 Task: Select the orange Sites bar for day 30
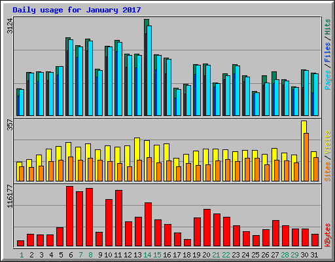306,157
